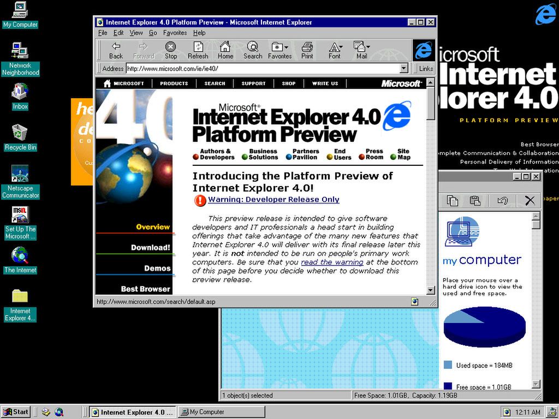Select the Inbox desktop icon
This screenshot has height=419, width=559.
pos(20,96)
